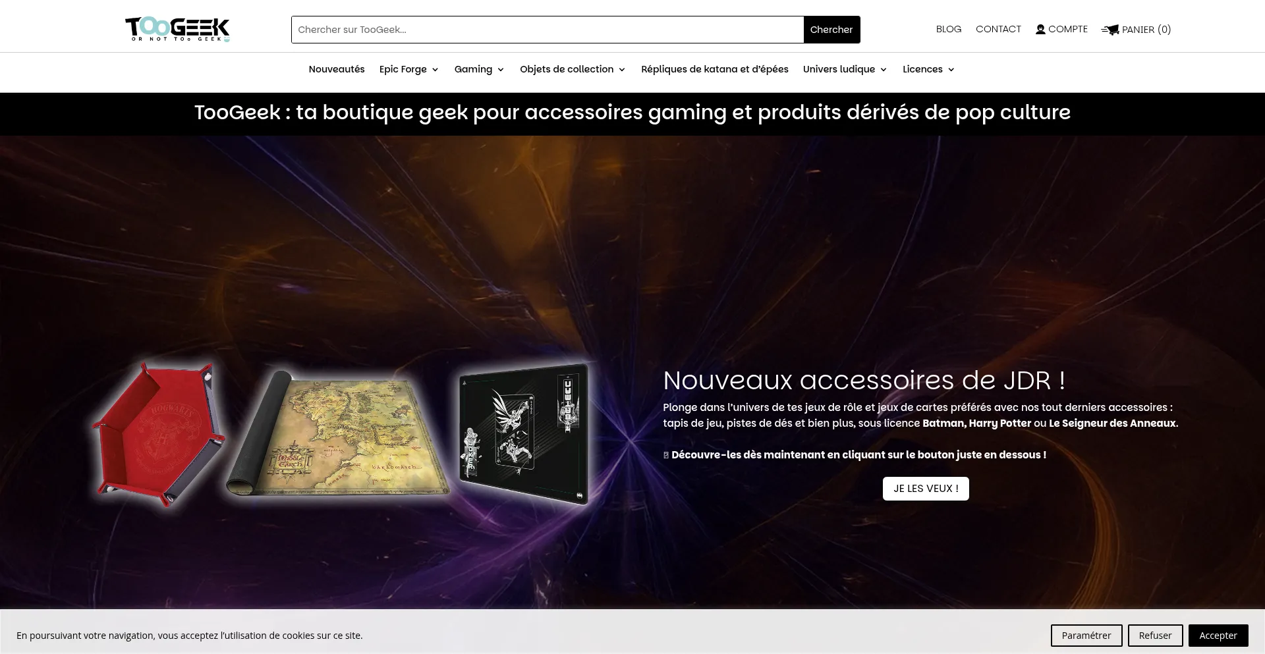Viewport: 1265px width, 654px height.
Task: Click the Middle Earth map playmat image
Action: 337,433
